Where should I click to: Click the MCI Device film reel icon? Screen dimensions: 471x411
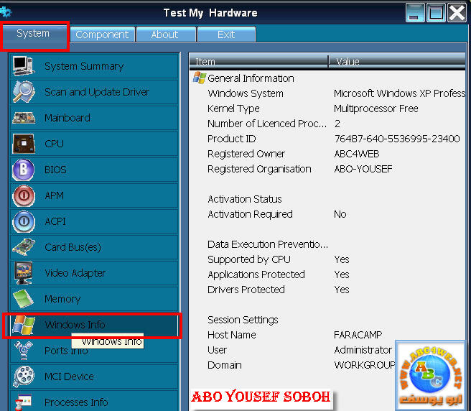tap(24, 377)
